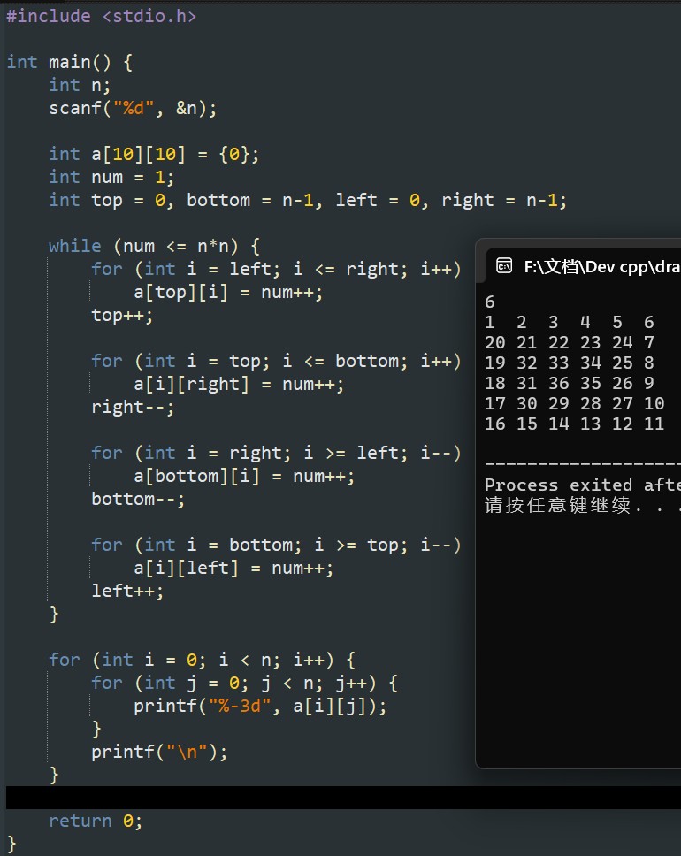Click the number '36' in console output
Screen dimensions: 681x856
(x=559, y=383)
